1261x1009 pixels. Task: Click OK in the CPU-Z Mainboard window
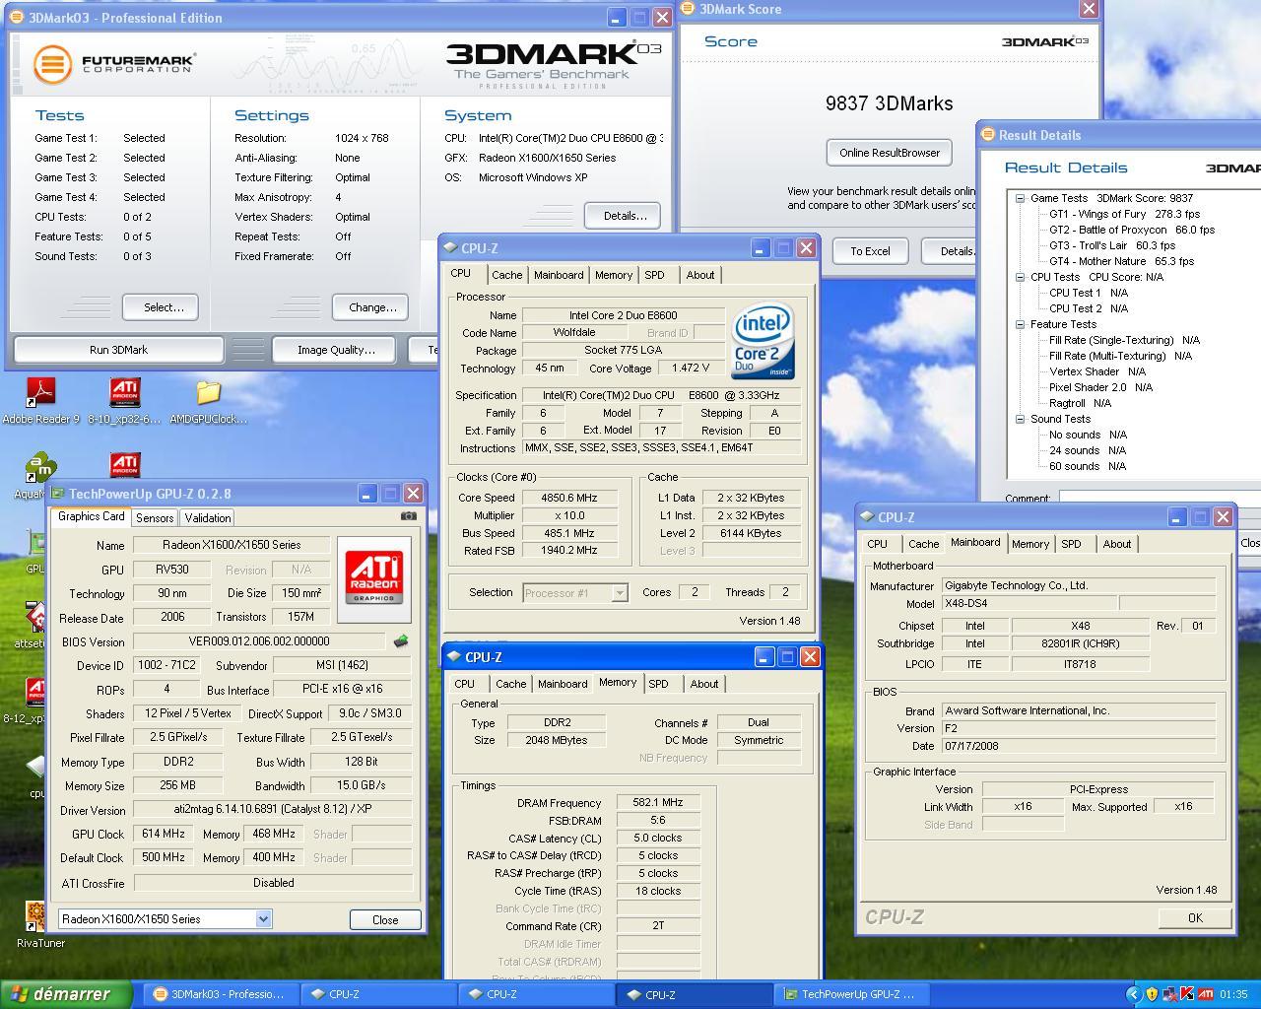pos(1194,917)
